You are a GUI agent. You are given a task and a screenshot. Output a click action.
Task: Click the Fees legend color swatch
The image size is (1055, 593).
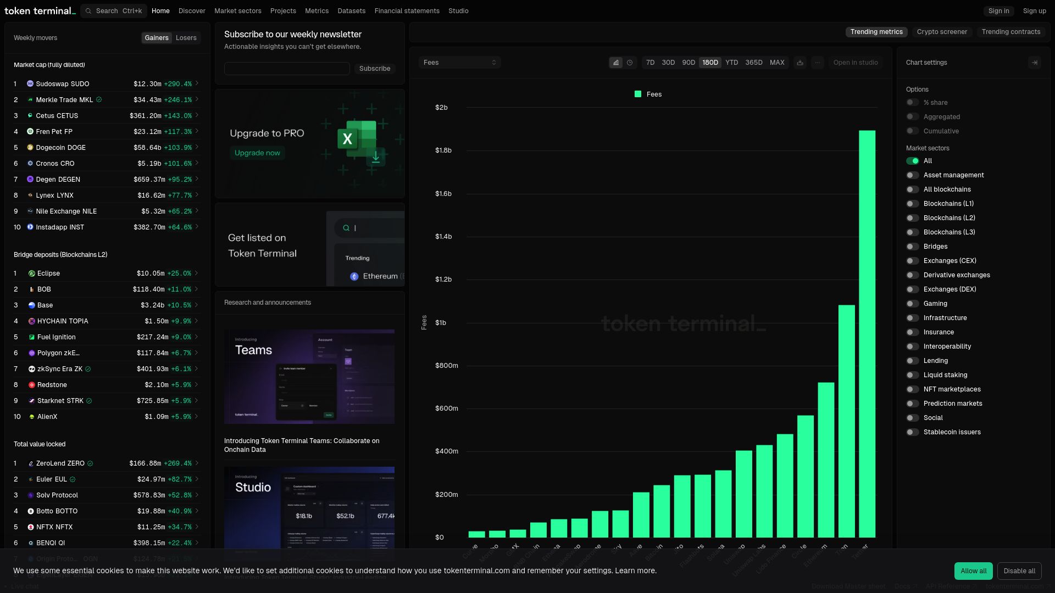(x=638, y=94)
